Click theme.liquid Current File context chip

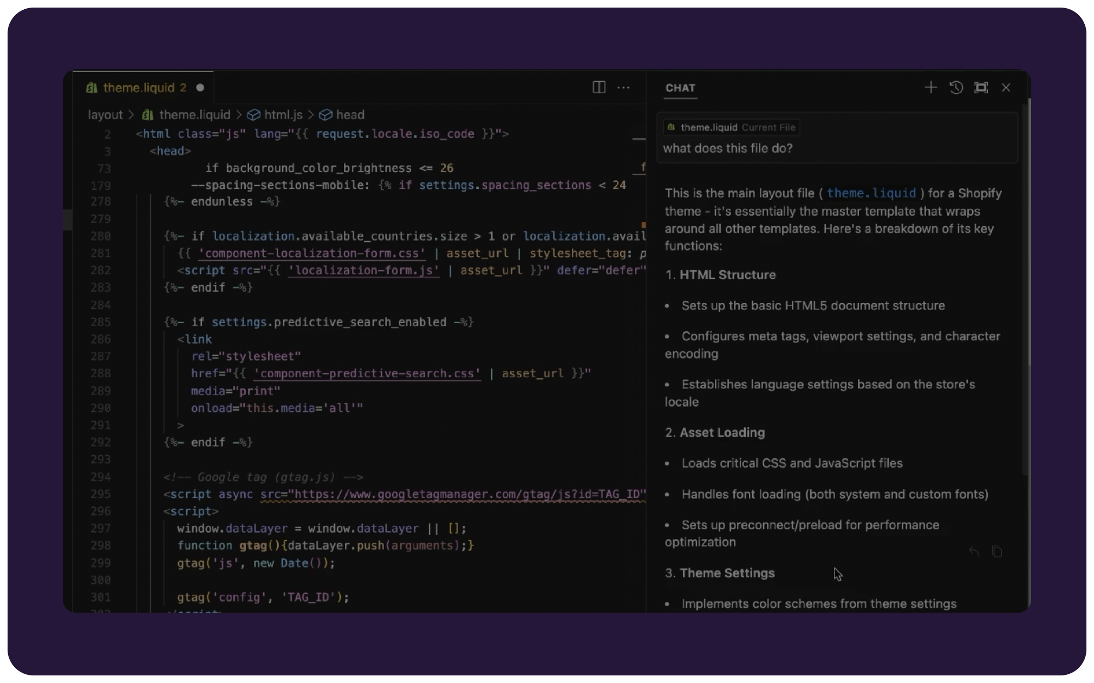(731, 127)
